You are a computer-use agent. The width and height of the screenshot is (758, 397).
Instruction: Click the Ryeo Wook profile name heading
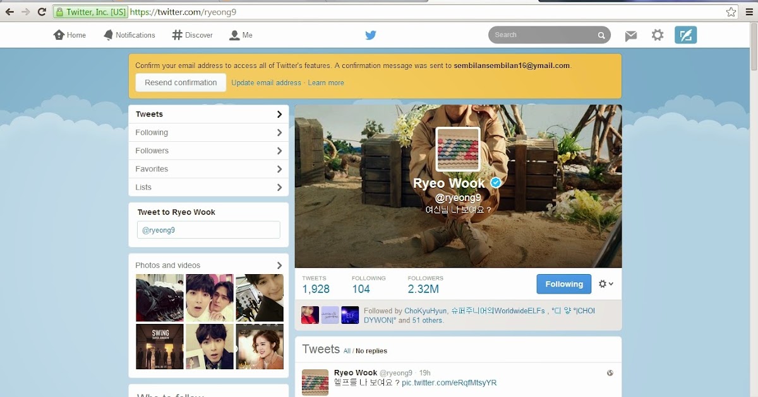(x=449, y=183)
